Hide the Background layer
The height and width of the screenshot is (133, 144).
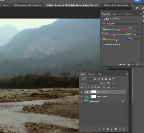click(81, 101)
